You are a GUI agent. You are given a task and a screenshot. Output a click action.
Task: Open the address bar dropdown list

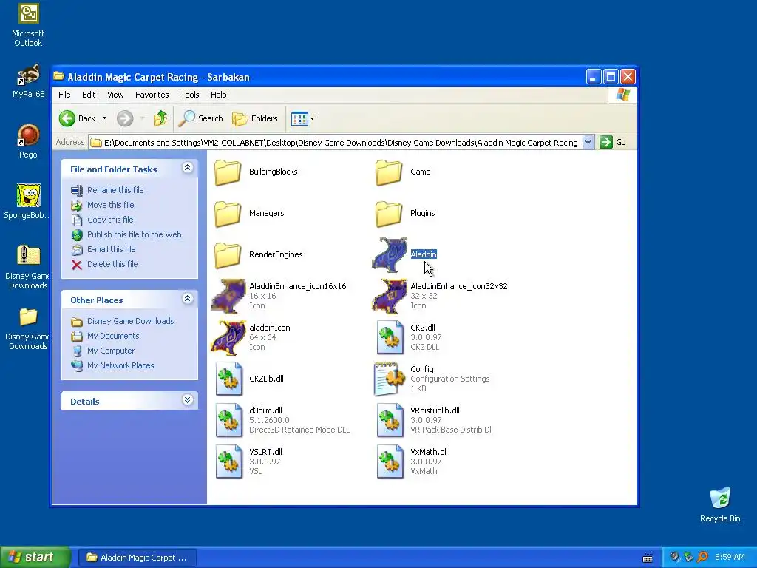click(x=588, y=143)
